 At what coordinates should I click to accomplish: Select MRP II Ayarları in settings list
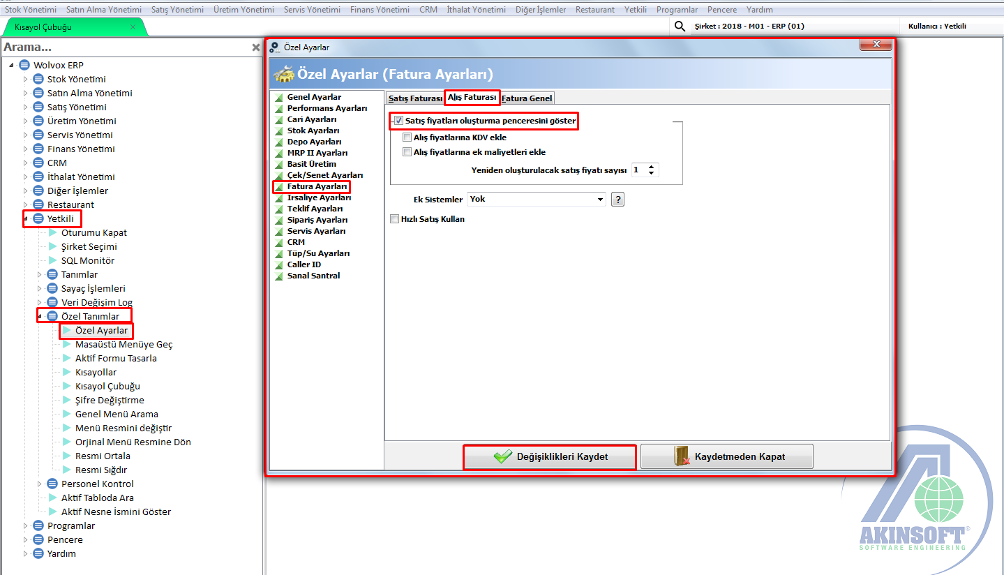(317, 153)
